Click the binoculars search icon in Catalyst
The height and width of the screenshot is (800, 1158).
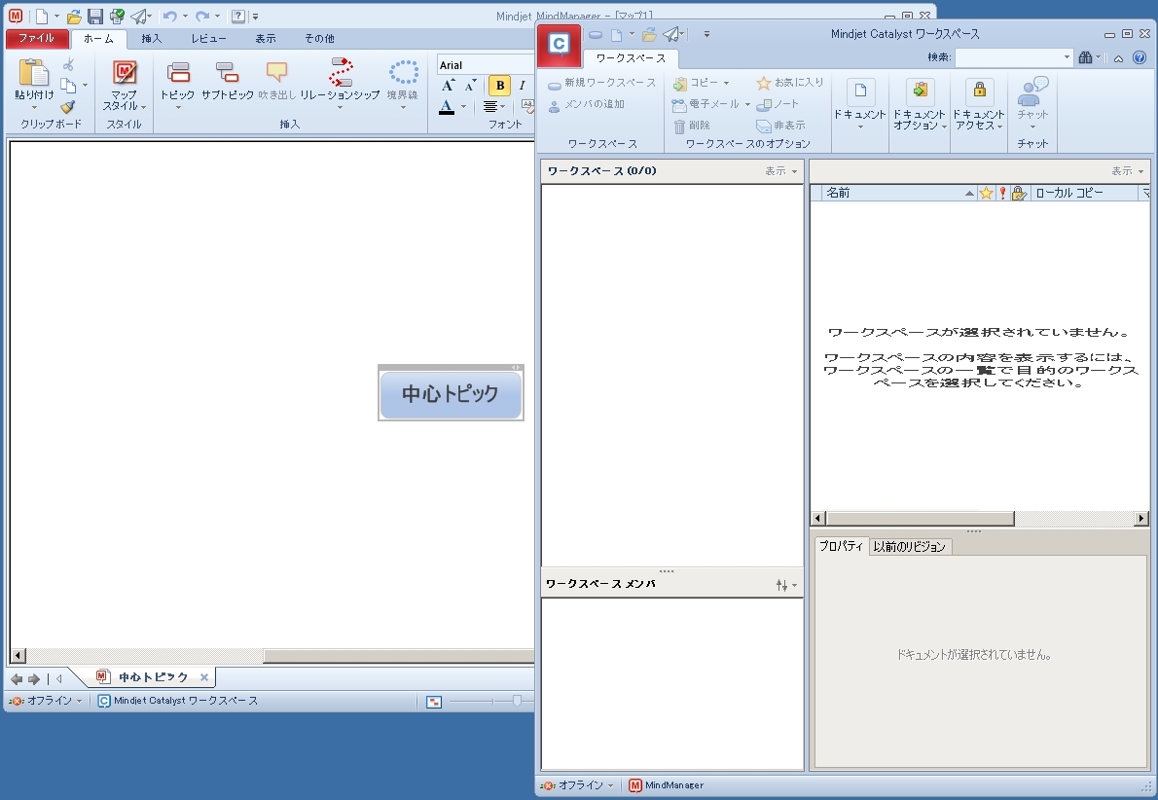1086,57
